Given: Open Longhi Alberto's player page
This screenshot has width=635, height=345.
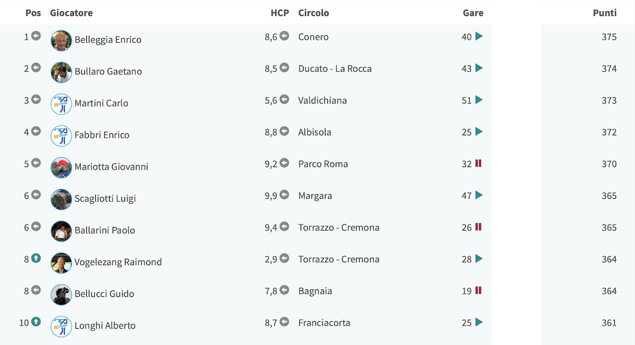Looking at the screenshot, I should tap(105, 325).
